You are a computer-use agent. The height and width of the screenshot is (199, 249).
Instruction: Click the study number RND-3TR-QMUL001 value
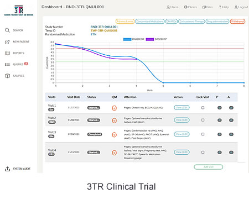tap(104, 27)
